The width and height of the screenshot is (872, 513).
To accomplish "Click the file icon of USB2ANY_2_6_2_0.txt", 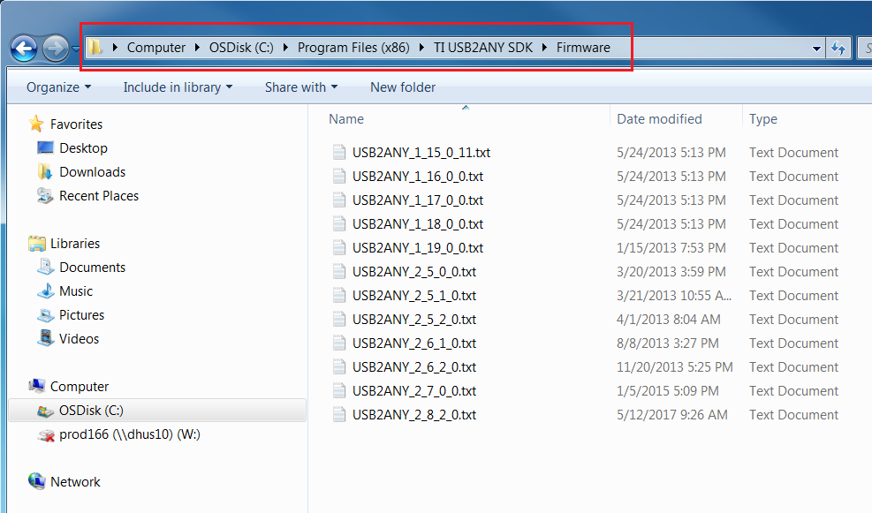I will [x=339, y=367].
